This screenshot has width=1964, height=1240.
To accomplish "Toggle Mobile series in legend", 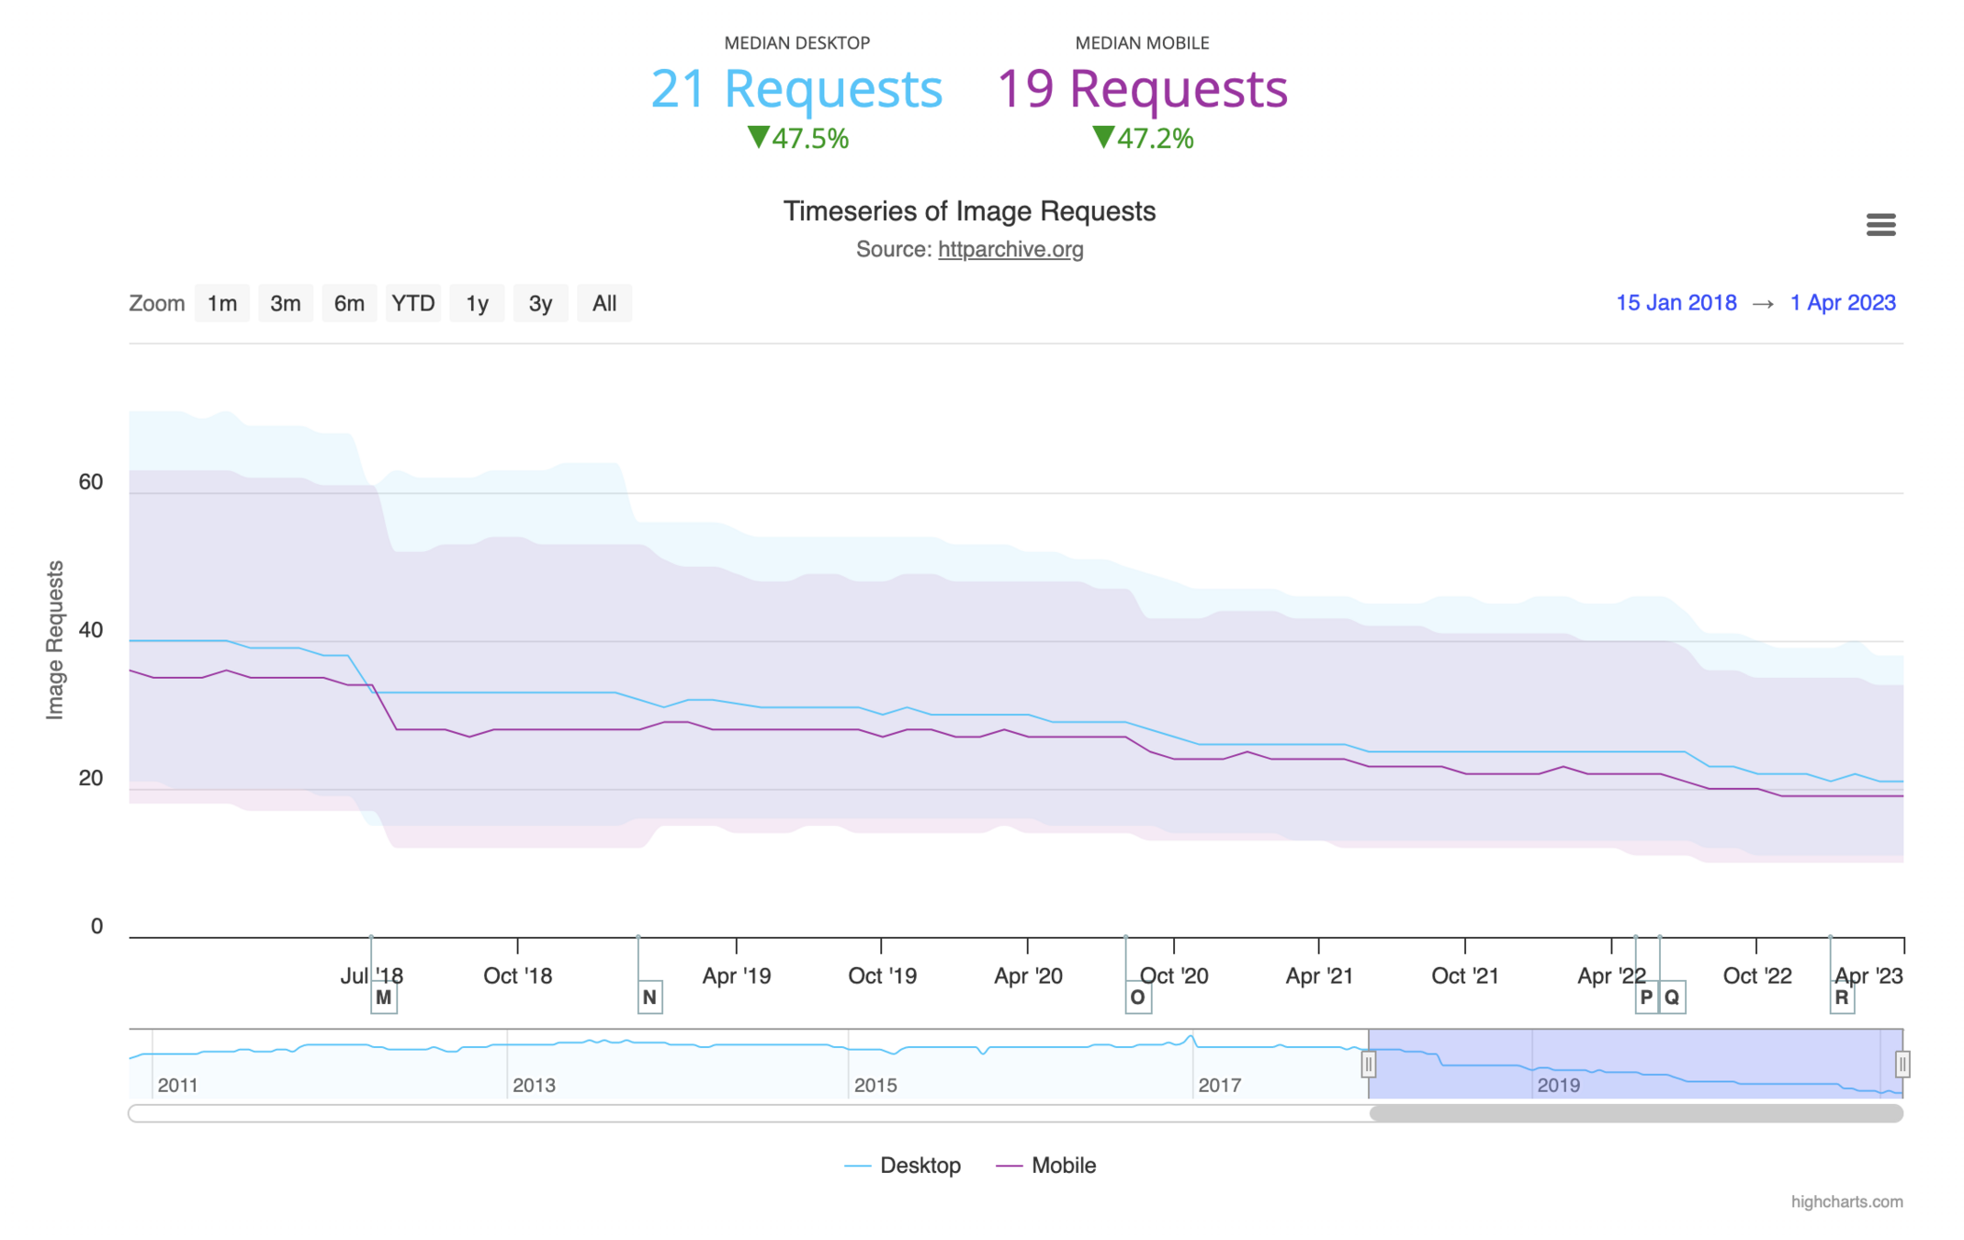I will tap(1063, 1166).
